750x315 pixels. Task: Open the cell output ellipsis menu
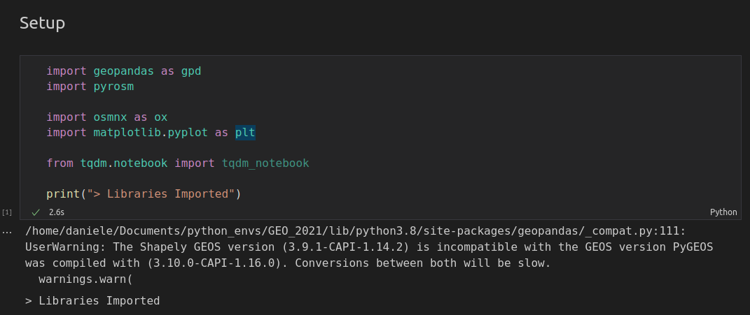[7, 232]
